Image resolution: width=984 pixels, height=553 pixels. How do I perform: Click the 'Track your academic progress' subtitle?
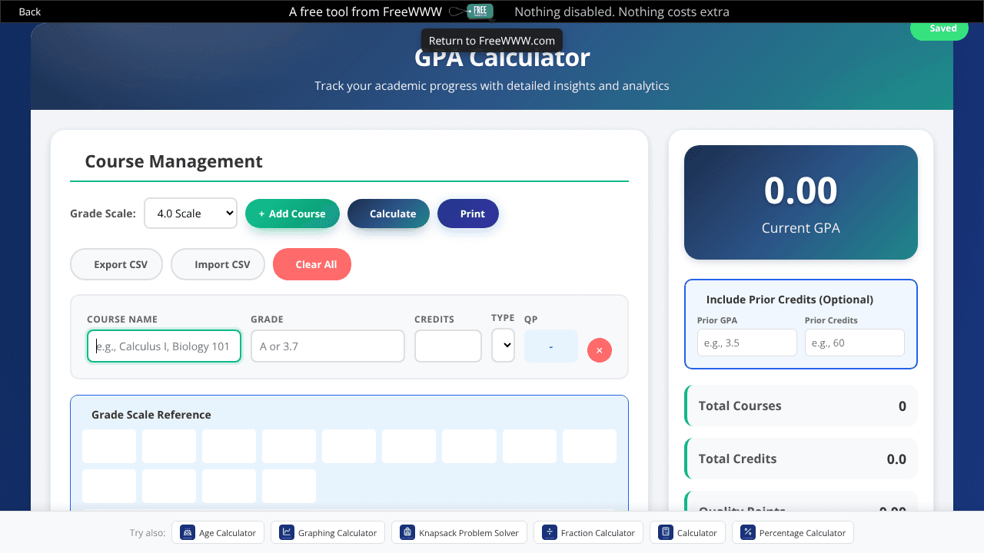[x=492, y=85]
